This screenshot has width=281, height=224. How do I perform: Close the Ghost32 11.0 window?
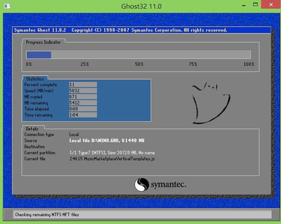[x=271, y=5]
